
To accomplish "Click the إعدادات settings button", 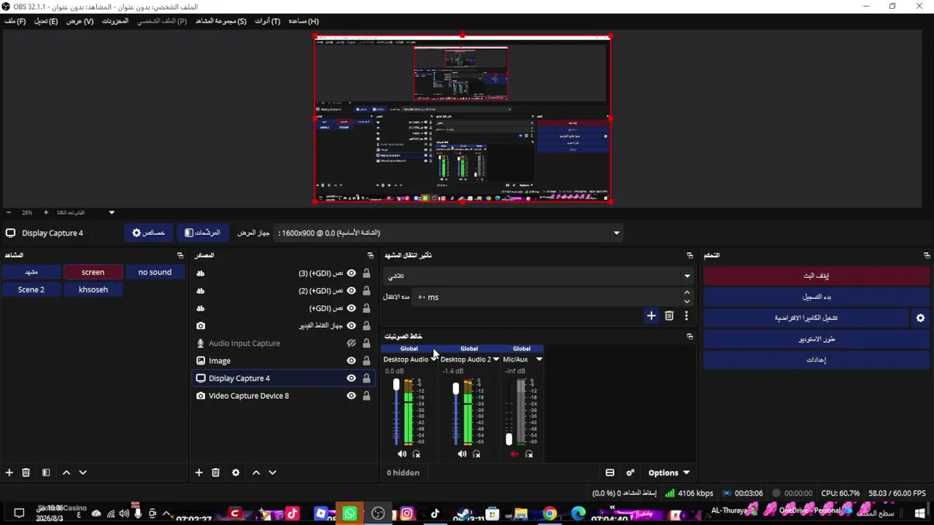I will [816, 360].
